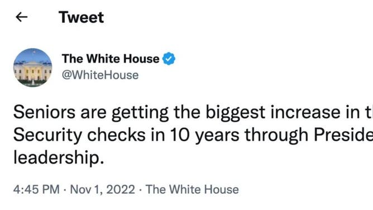Click the blue verified checkmark badge

169,59
